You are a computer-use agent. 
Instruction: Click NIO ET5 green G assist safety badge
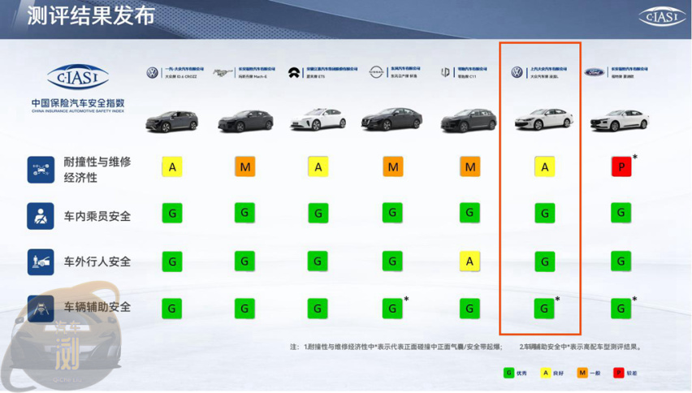tap(318, 309)
